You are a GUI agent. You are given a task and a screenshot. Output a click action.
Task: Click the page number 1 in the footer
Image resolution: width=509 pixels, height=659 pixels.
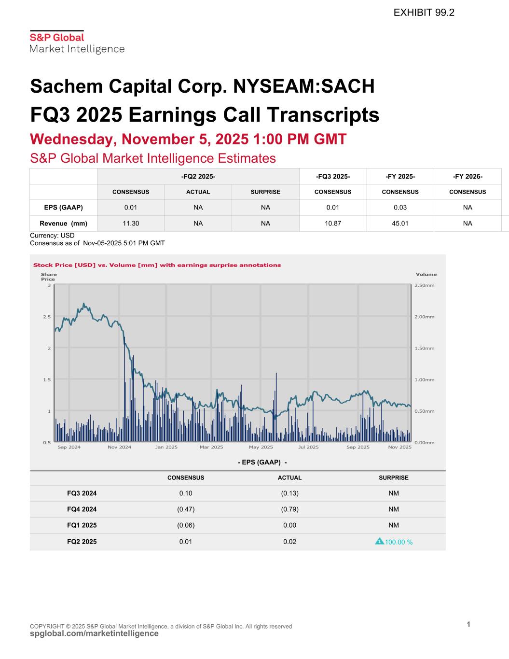468,624
